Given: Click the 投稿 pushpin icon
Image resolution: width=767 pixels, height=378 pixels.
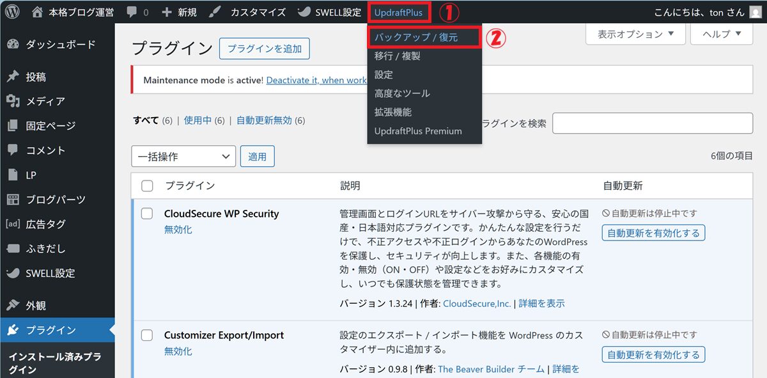Looking at the screenshot, I should pos(12,77).
